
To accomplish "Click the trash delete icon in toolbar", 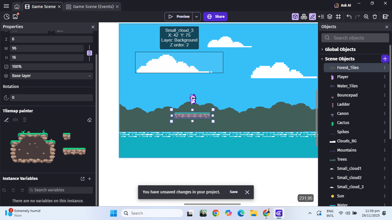I will pos(375,17).
